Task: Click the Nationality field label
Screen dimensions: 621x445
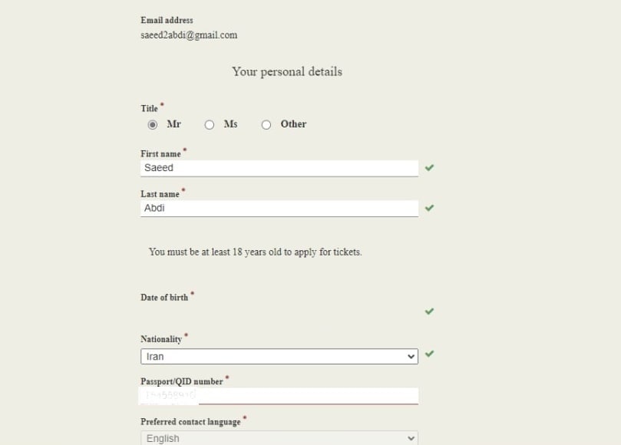Action: pyautogui.click(x=161, y=339)
